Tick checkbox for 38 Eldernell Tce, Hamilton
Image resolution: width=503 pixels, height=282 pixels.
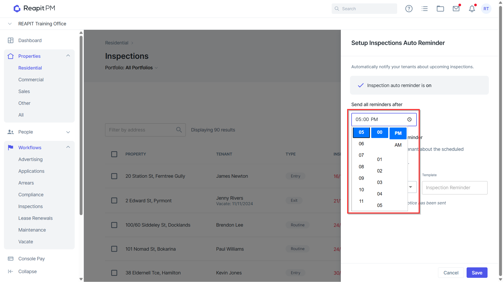[114, 273]
